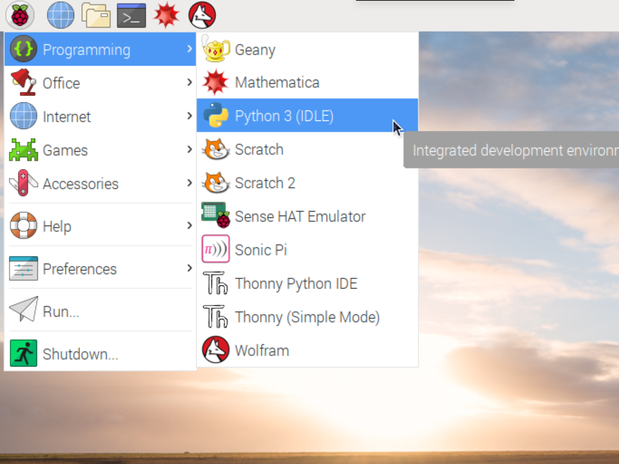619x464 pixels.
Task: Click the Accessories pocket knife icon
Action: (x=24, y=182)
